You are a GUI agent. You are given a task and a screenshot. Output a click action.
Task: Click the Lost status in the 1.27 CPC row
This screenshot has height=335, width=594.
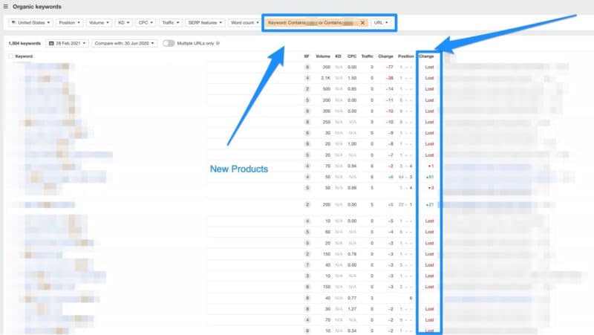pyautogui.click(x=429, y=309)
